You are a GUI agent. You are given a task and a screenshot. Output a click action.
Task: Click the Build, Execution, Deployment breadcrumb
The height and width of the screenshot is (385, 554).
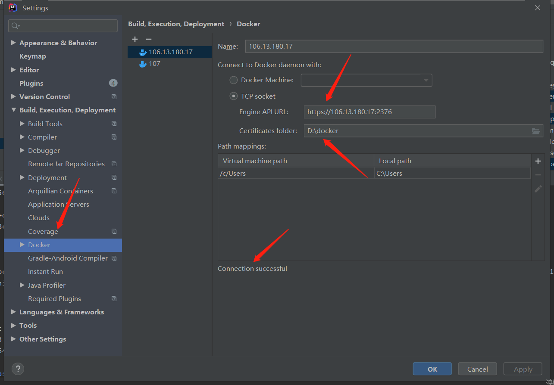[176, 24]
